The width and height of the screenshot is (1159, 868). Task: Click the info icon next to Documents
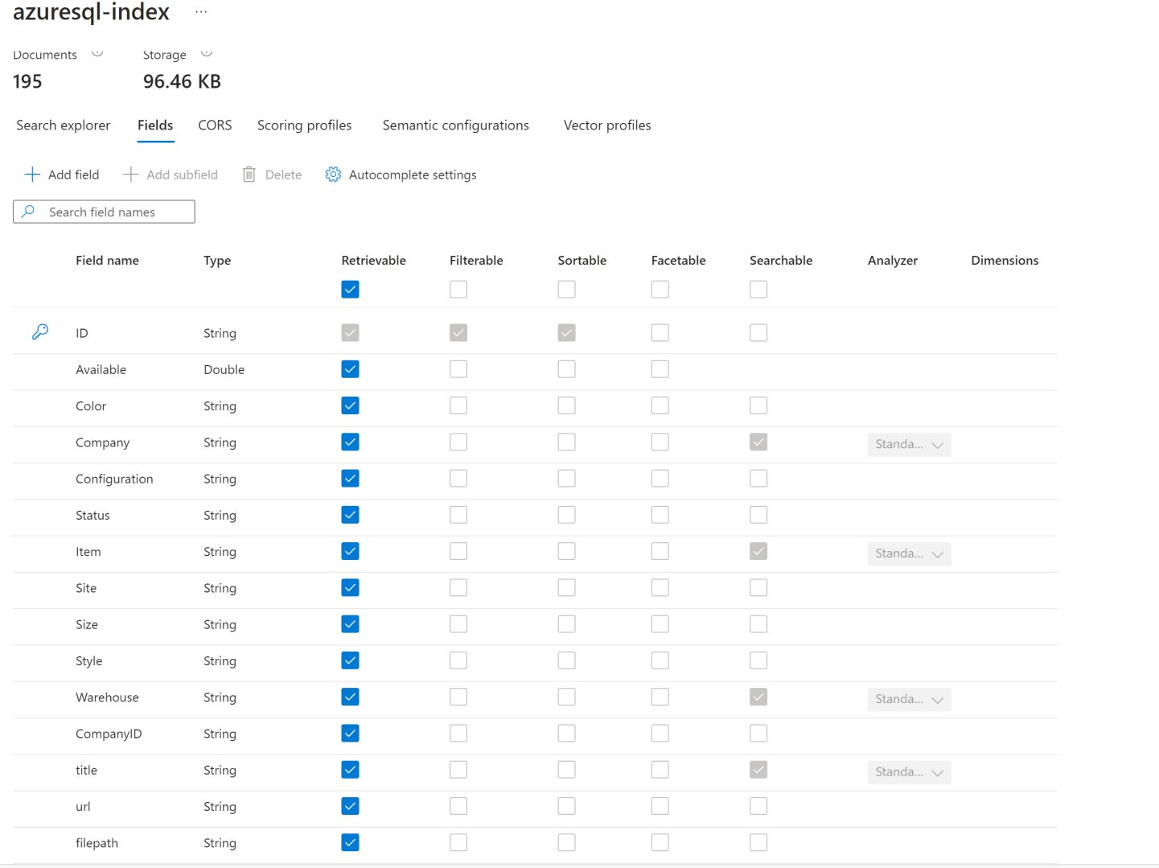click(x=97, y=53)
